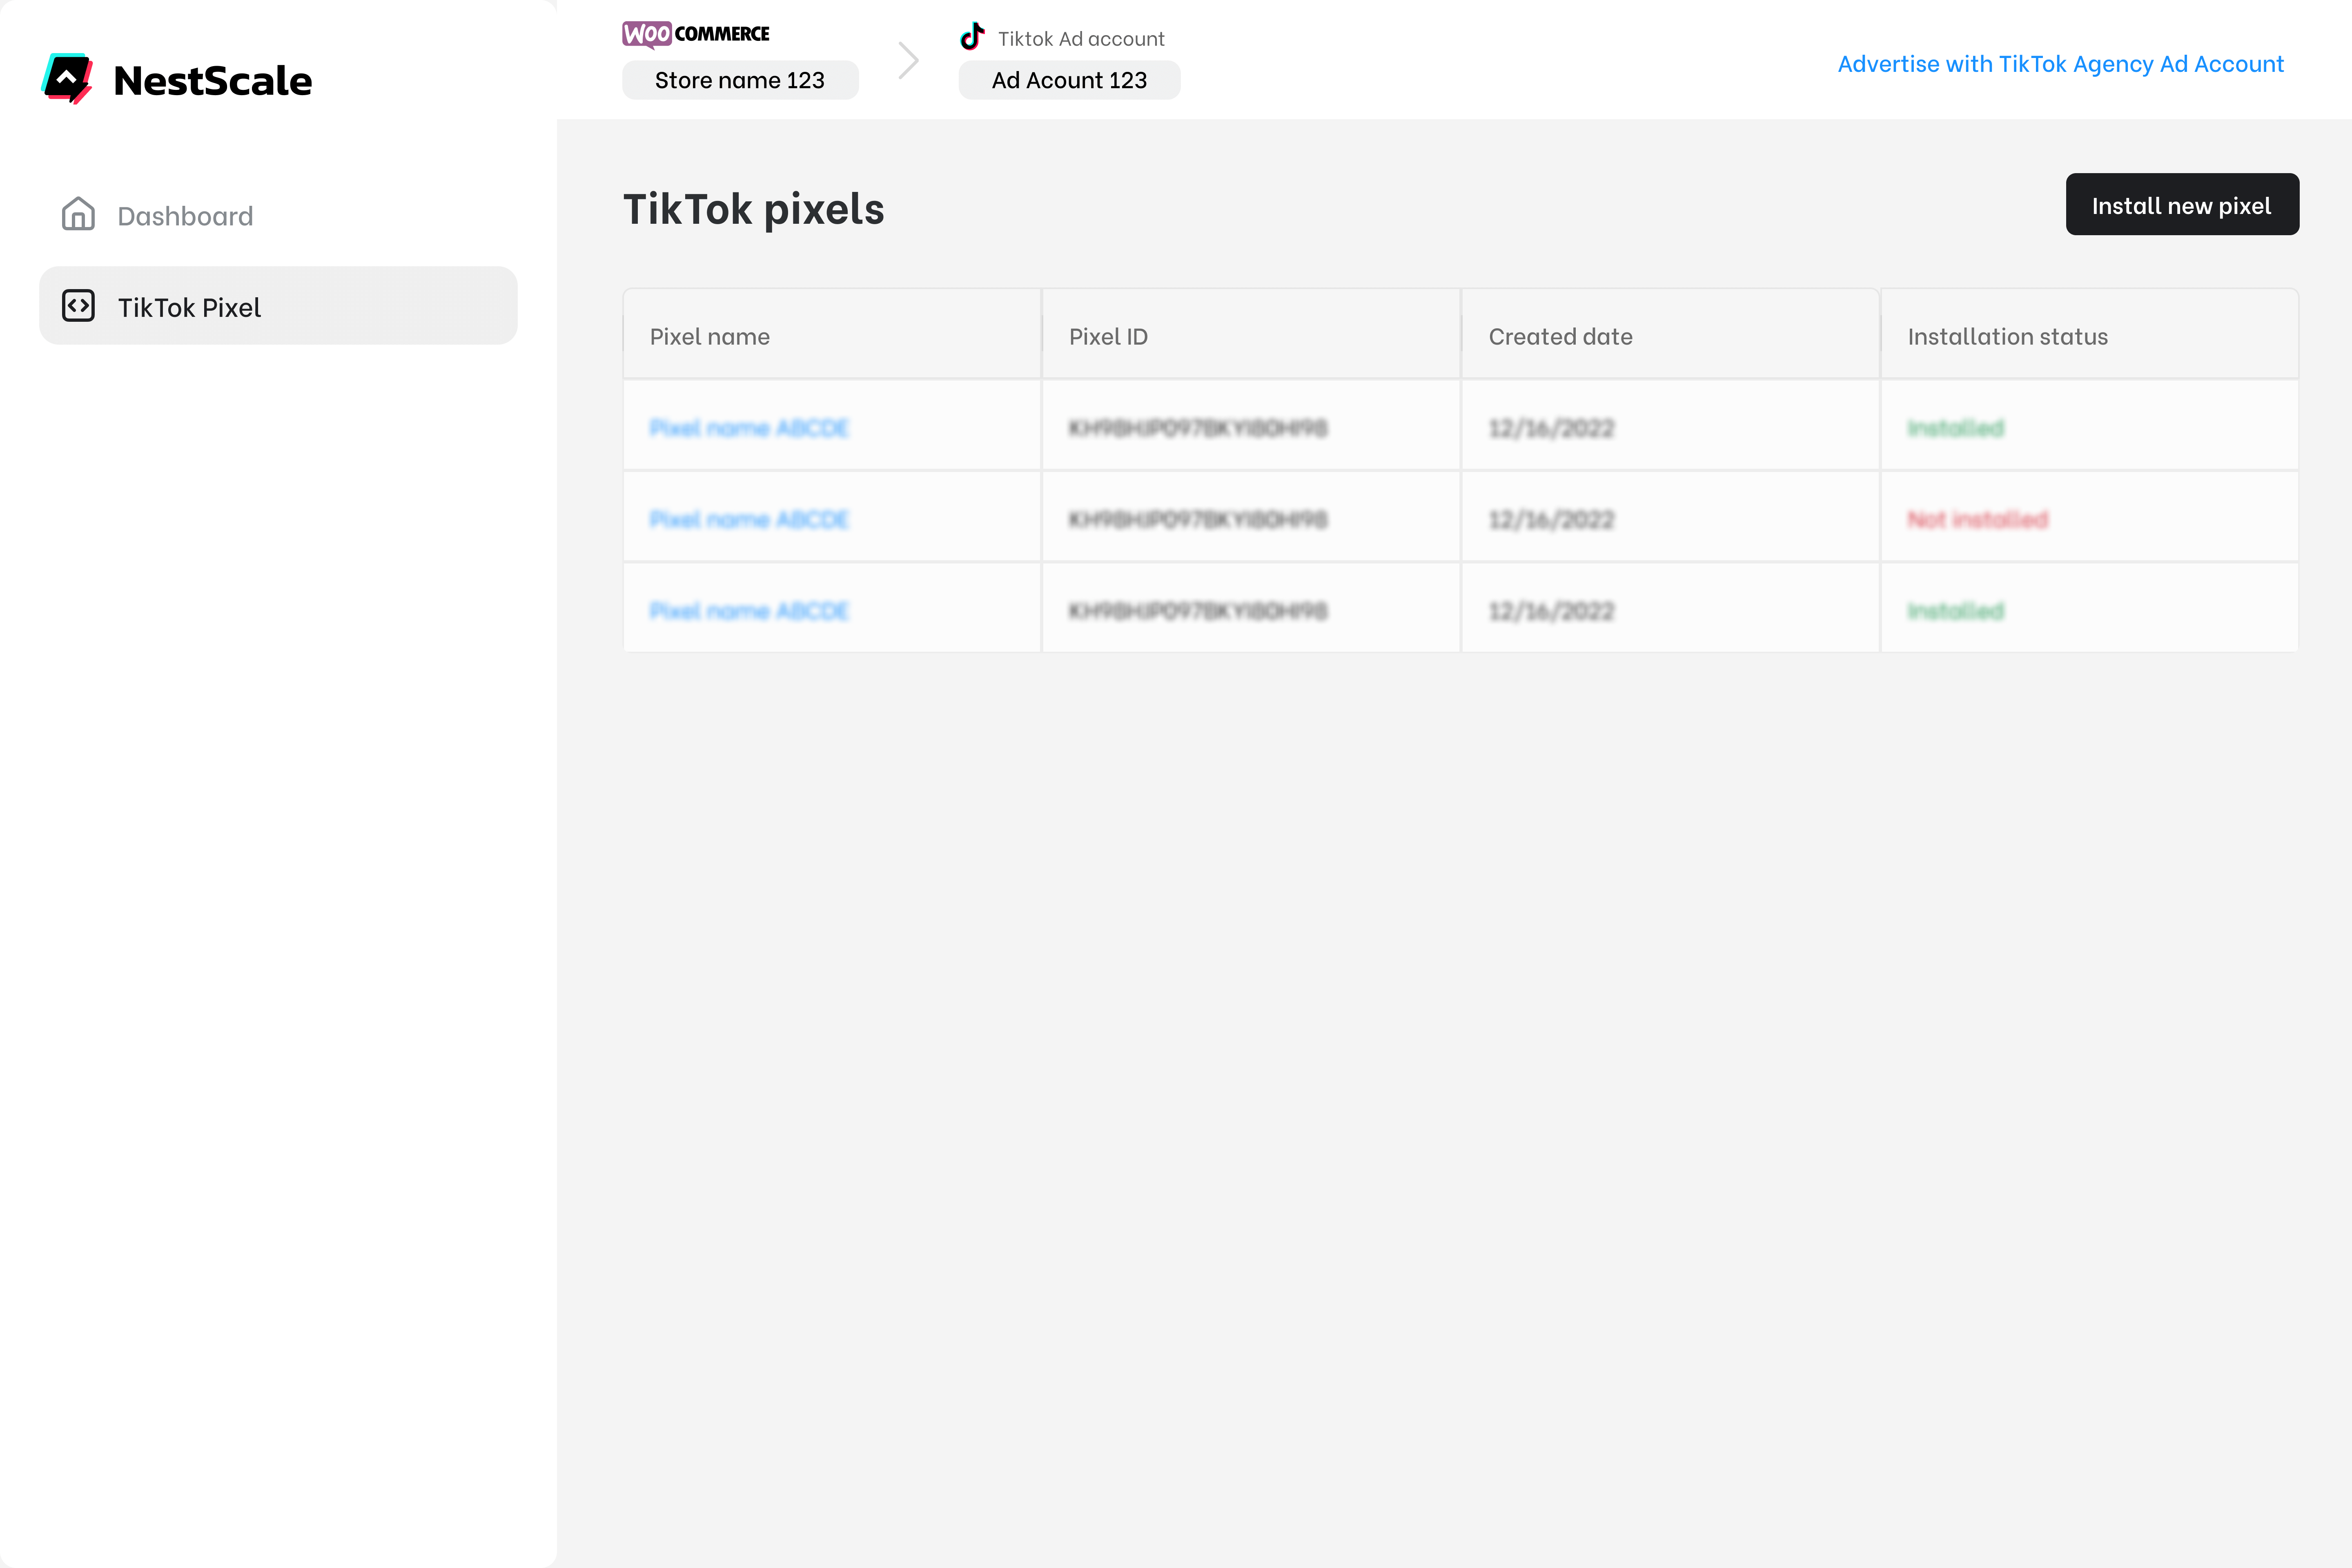2352x1568 pixels.
Task: Open the pixel name link in the first row
Action: click(749, 428)
